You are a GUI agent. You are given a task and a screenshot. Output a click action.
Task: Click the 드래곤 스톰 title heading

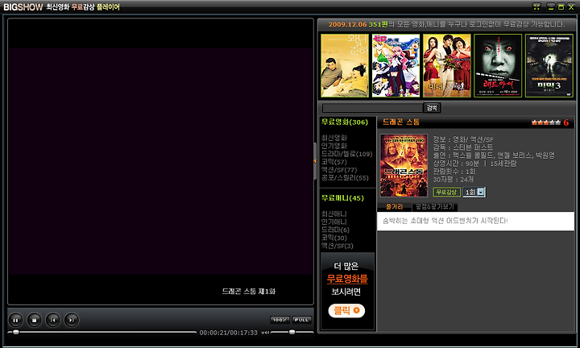pyautogui.click(x=401, y=122)
